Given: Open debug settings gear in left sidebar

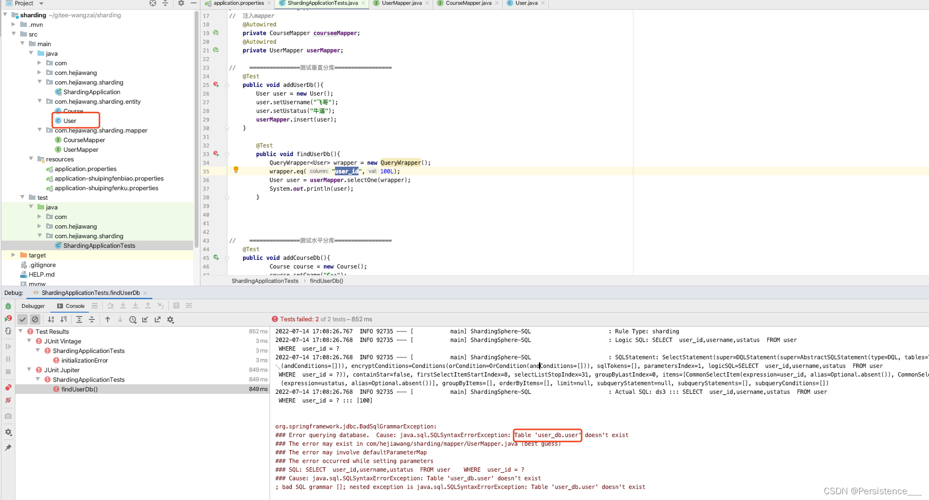Looking at the screenshot, I should (8, 432).
